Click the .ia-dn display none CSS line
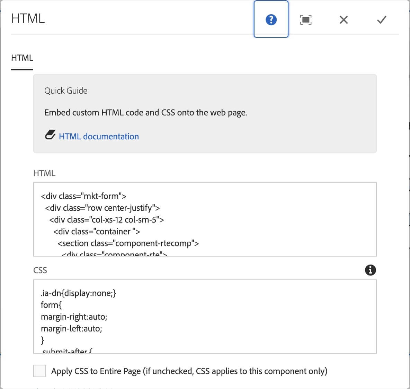 [x=78, y=293]
